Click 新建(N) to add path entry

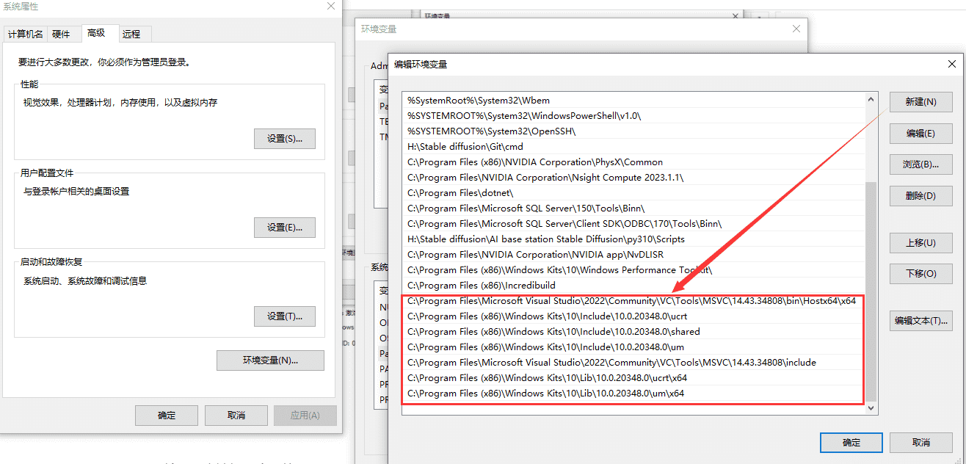coord(920,102)
